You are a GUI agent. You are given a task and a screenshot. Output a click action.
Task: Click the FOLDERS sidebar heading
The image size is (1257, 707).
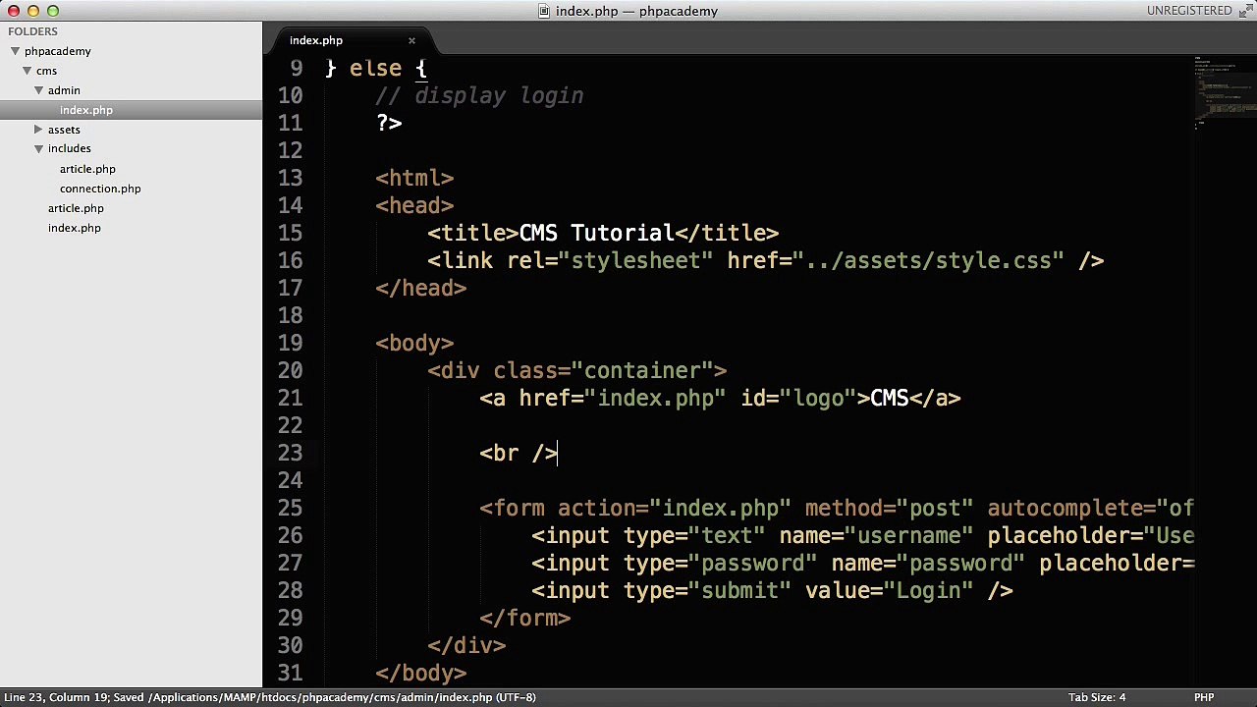(33, 31)
